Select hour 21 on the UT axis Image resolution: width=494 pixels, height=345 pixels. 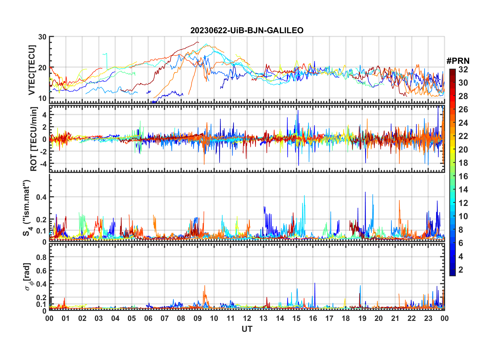pyautogui.click(x=395, y=318)
